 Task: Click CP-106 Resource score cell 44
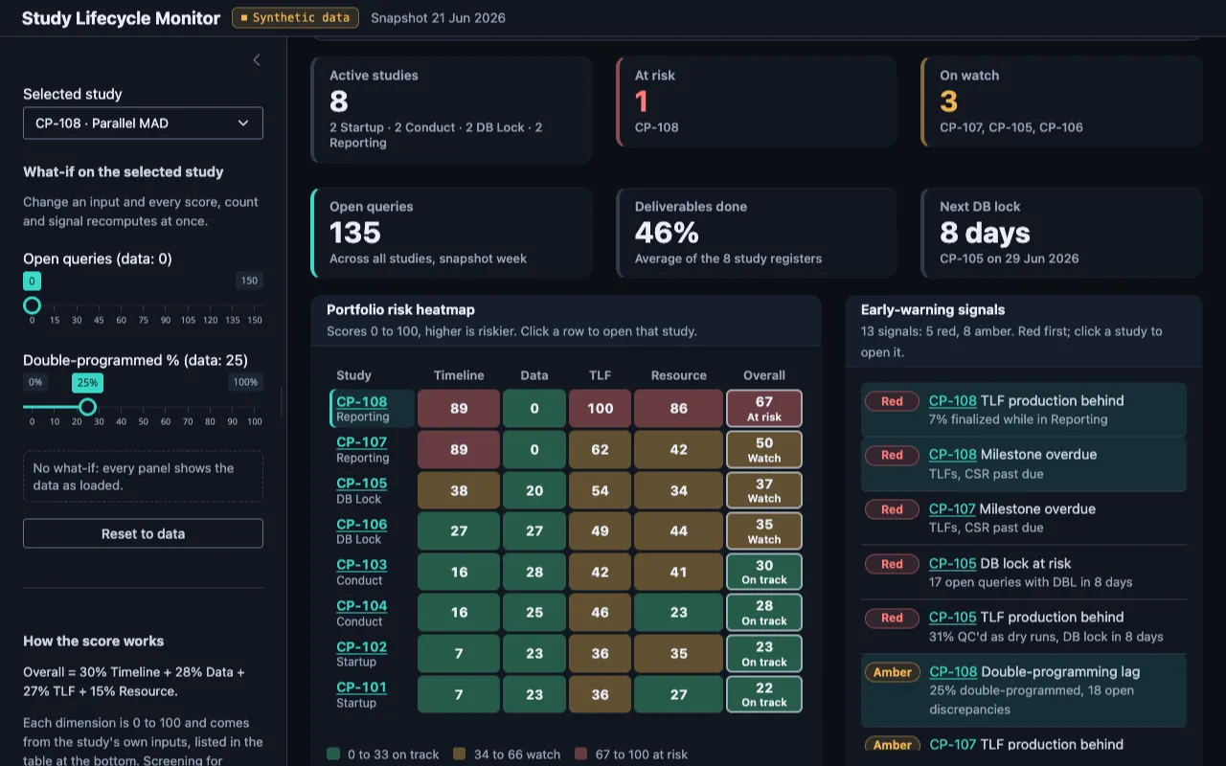coord(679,531)
